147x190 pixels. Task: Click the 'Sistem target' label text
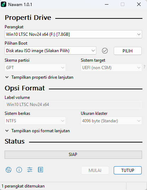[x=93, y=60]
